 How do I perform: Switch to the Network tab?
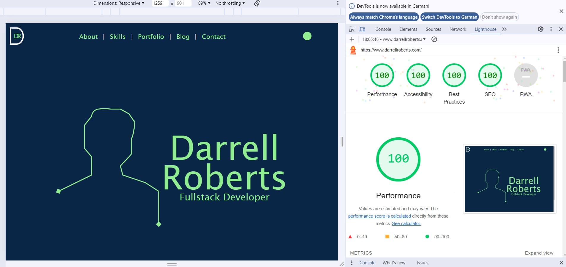point(458,29)
